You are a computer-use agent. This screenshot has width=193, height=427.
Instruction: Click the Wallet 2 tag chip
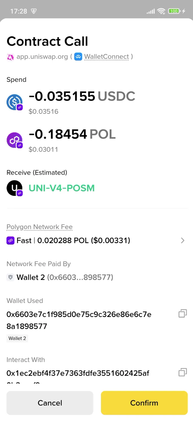pyautogui.click(x=17, y=338)
